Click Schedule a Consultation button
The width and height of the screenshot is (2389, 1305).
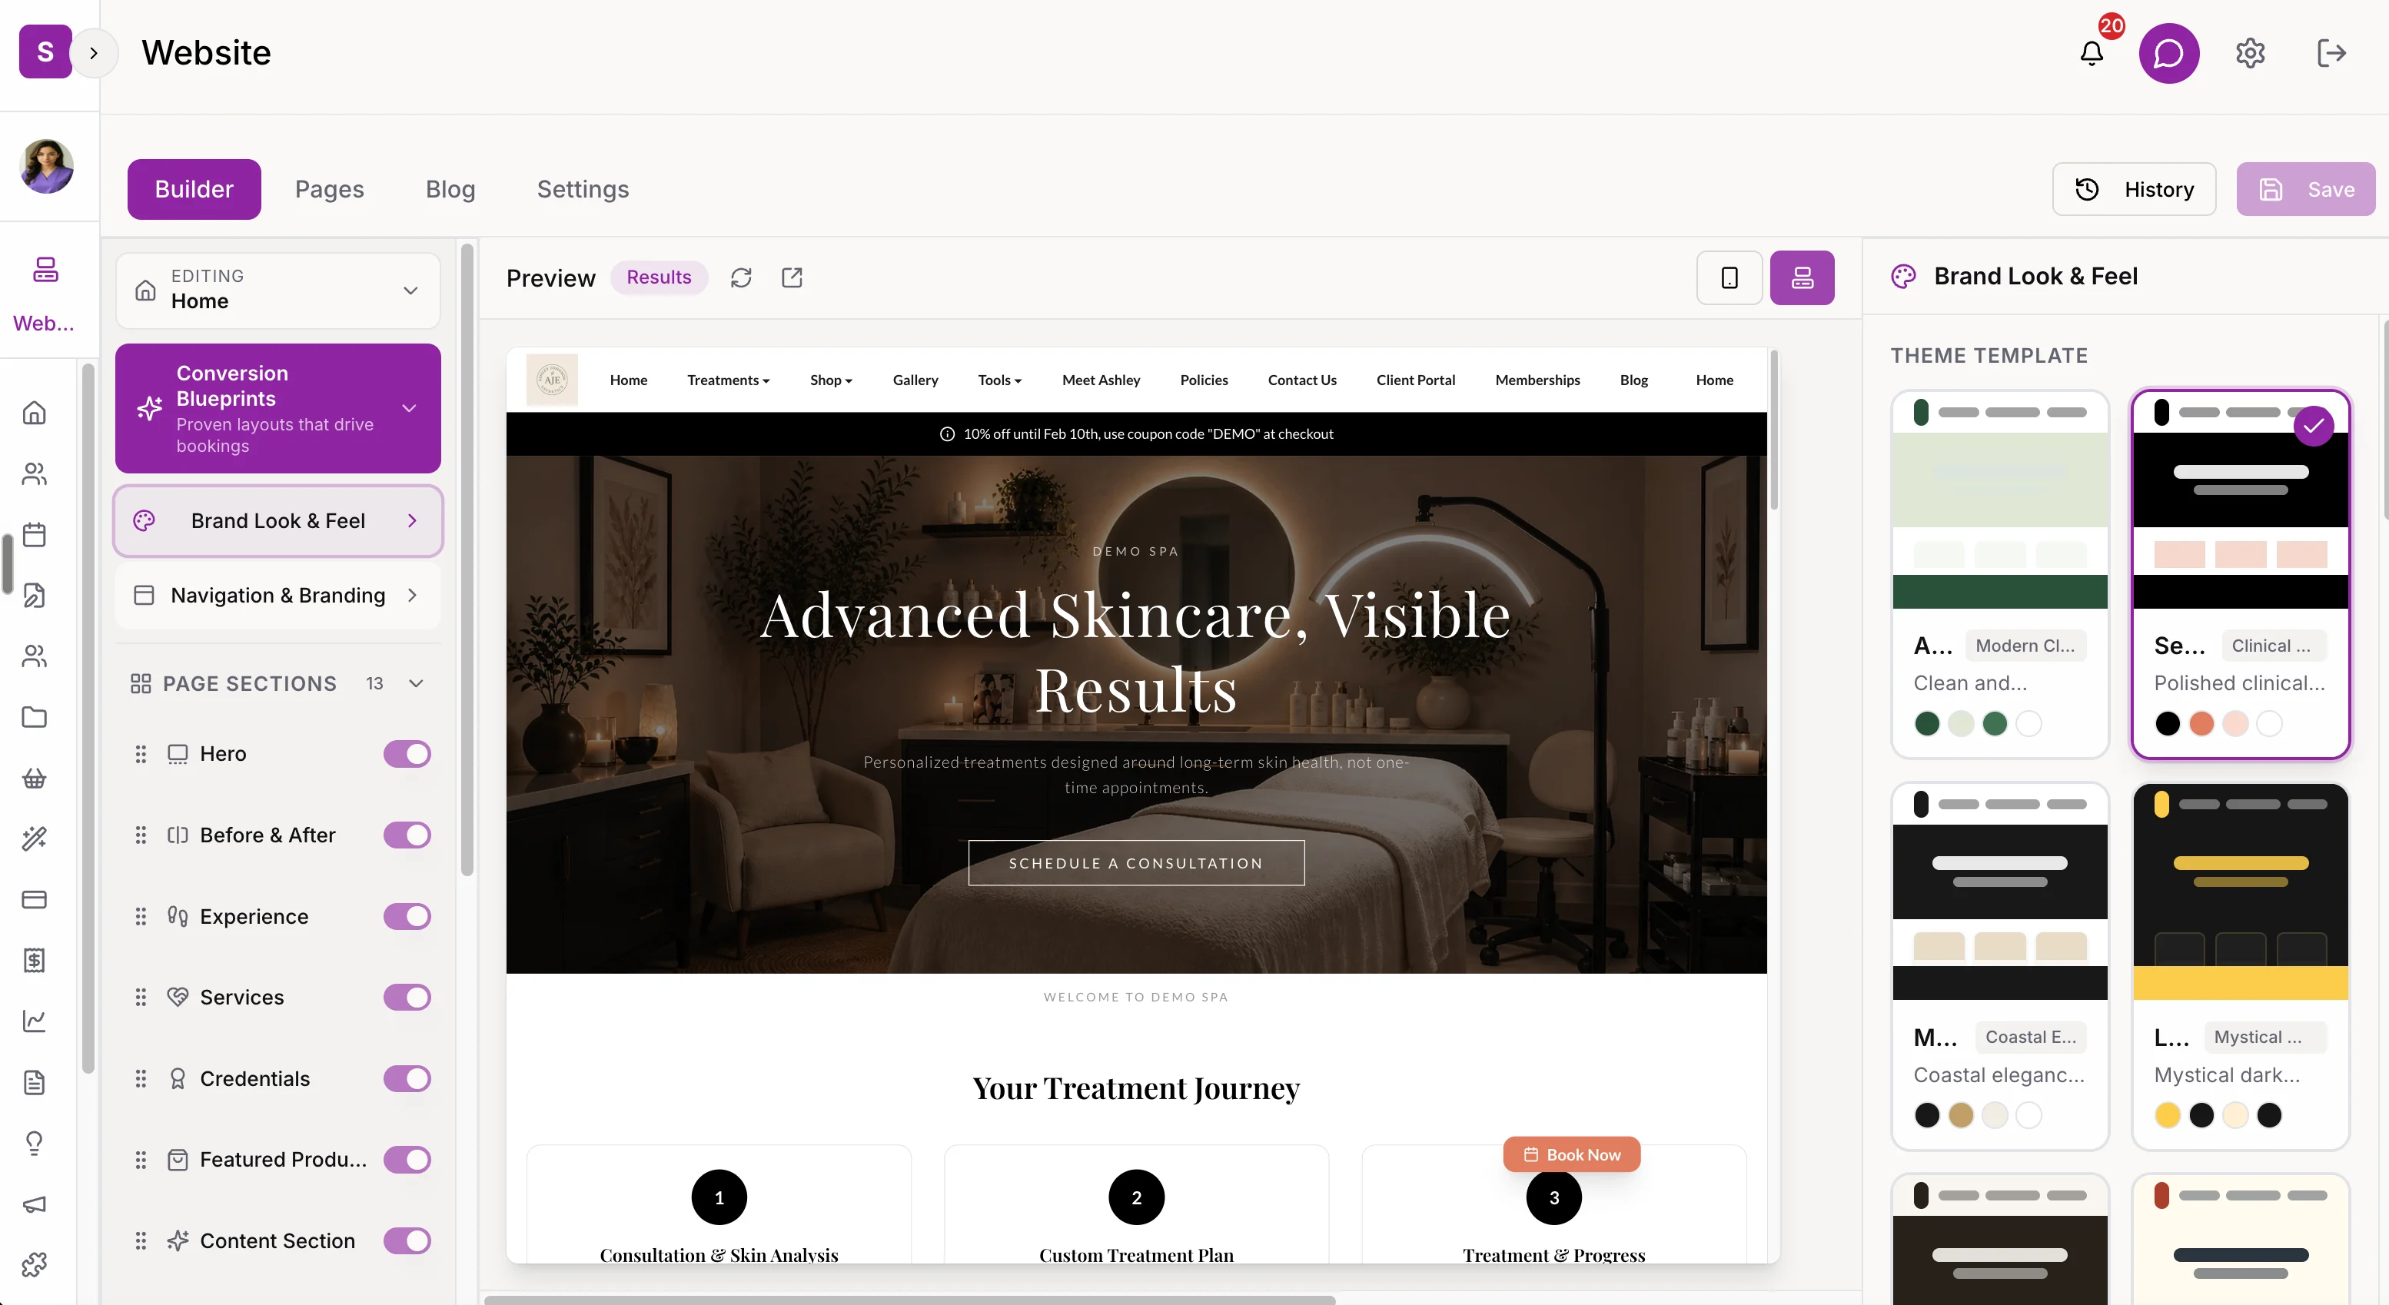coord(1136,862)
